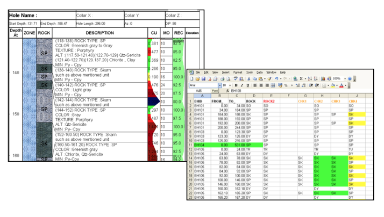This screenshot has width=384, height=217.
Task: Click the Percent Style icon
Action: pyautogui.click(x=286, y=85)
